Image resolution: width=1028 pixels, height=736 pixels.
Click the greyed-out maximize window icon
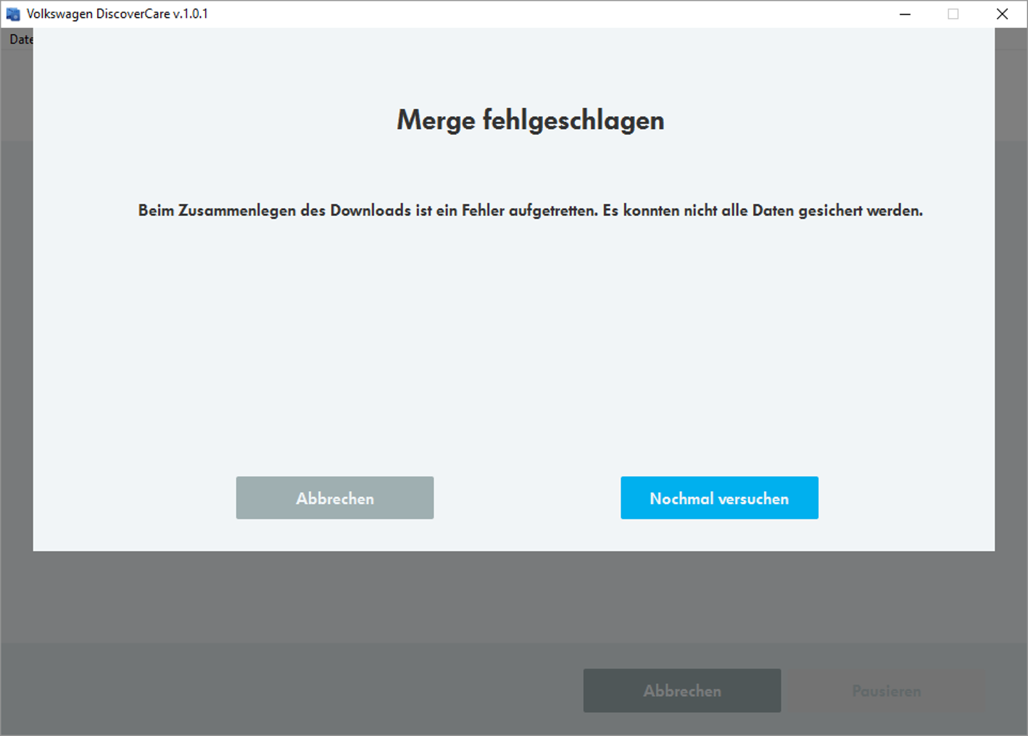(x=953, y=14)
